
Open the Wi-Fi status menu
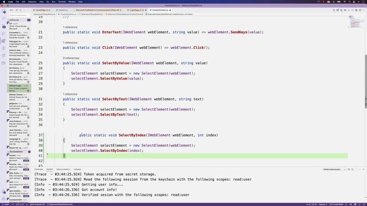344,2
